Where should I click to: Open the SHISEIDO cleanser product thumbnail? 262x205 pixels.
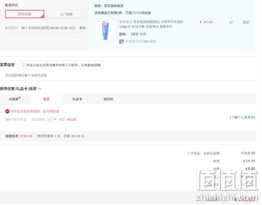coord(106,30)
